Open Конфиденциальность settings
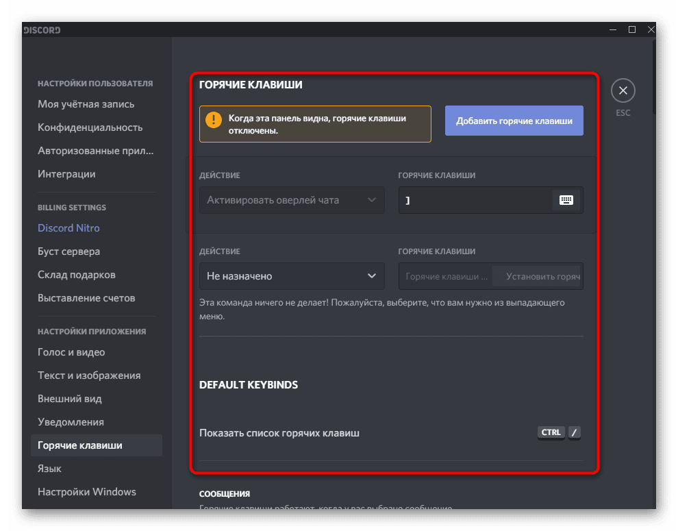 point(90,127)
